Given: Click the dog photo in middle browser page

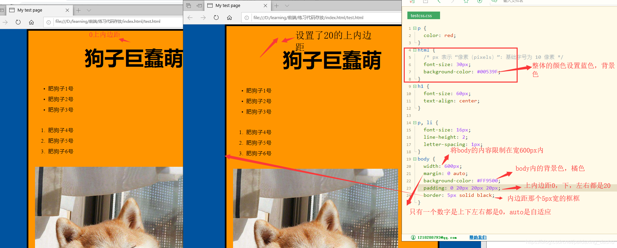Looking at the screenshot, I should point(315,208).
